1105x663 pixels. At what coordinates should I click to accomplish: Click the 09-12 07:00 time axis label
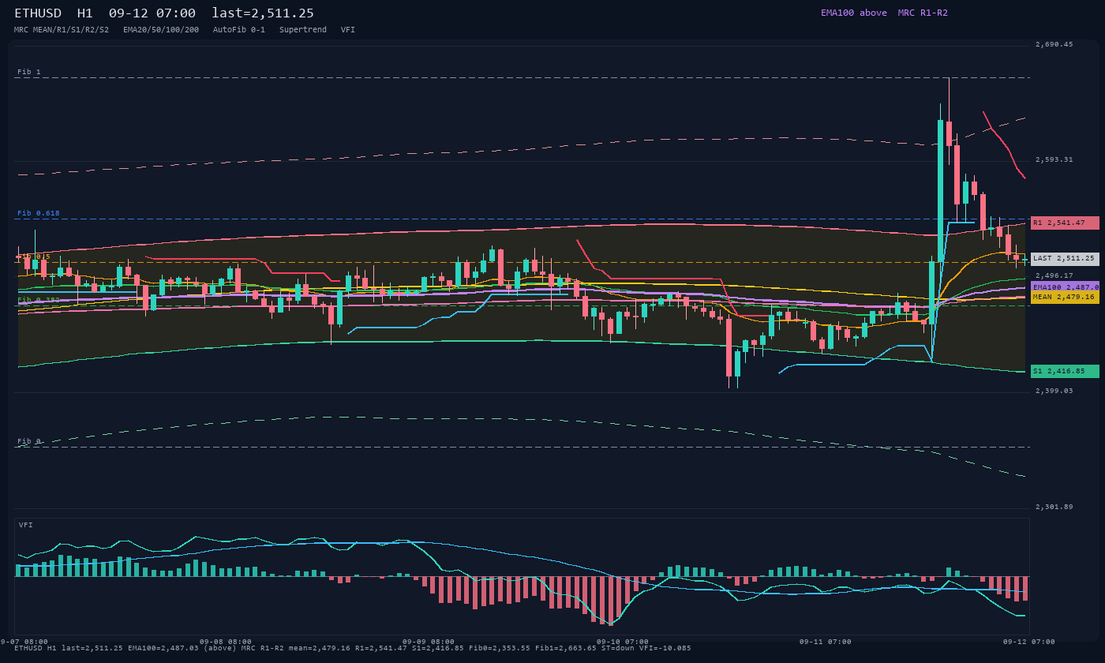point(1028,642)
